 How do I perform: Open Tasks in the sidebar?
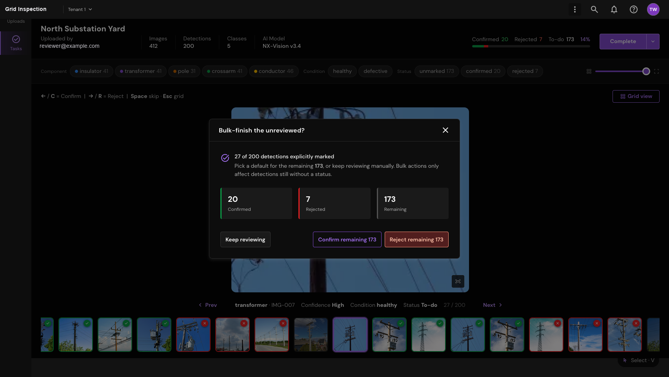[16, 43]
